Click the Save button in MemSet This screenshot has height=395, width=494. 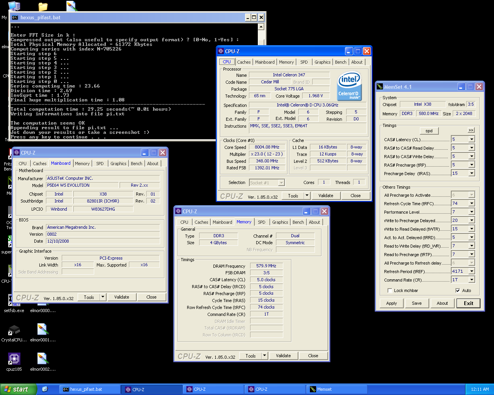(x=417, y=303)
